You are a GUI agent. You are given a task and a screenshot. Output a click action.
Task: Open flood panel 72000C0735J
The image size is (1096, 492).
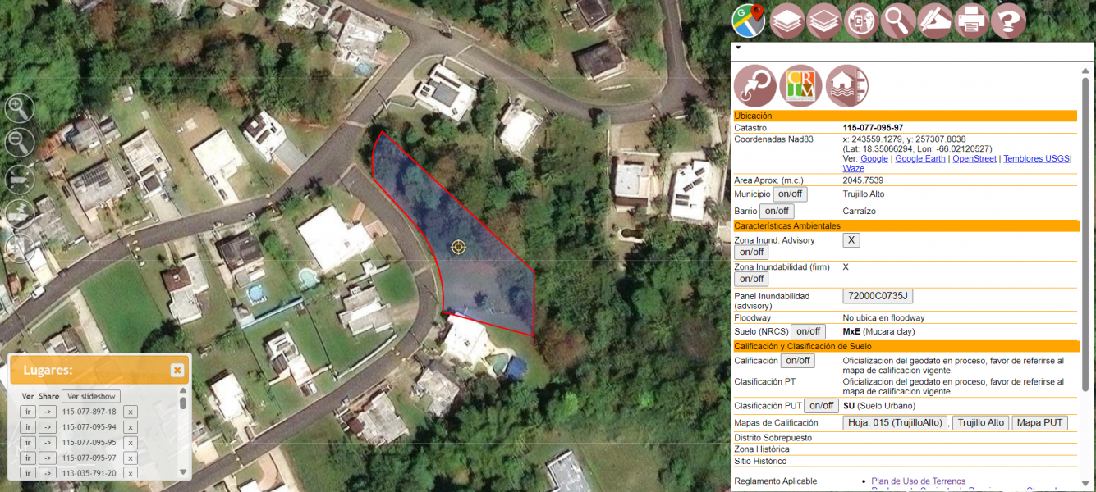[x=878, y=296]
